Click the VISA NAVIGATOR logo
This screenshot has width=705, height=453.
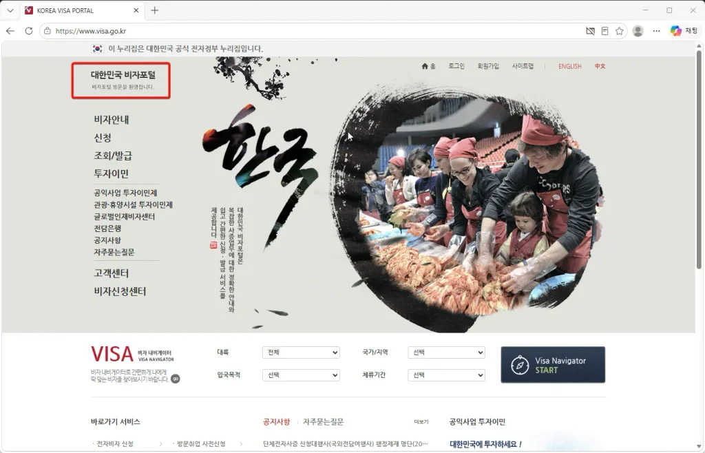click(133, 354)
